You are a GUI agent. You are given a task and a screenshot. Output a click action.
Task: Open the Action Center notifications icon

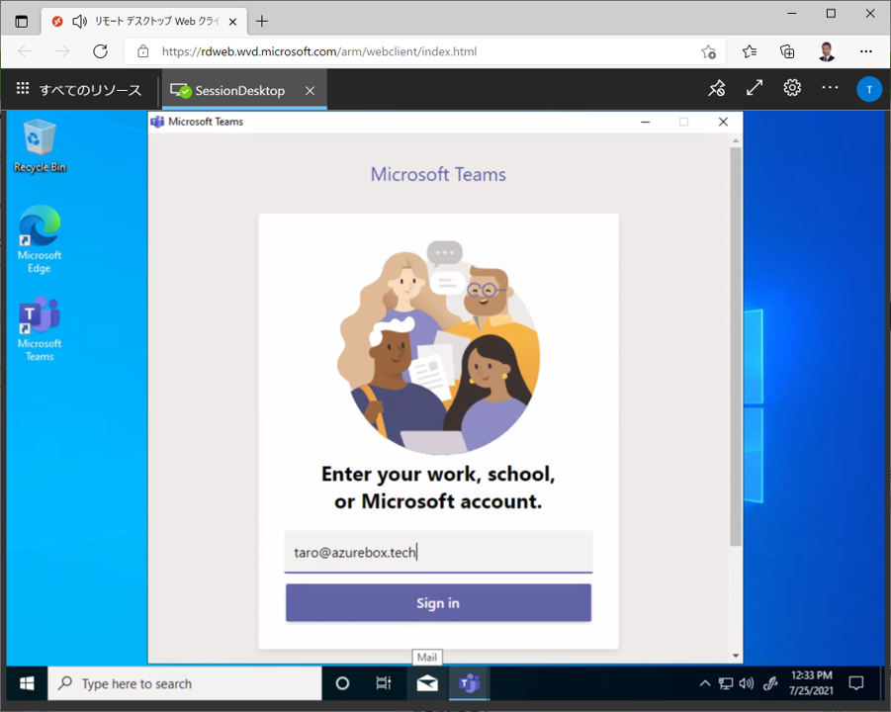tap(856, 683)
